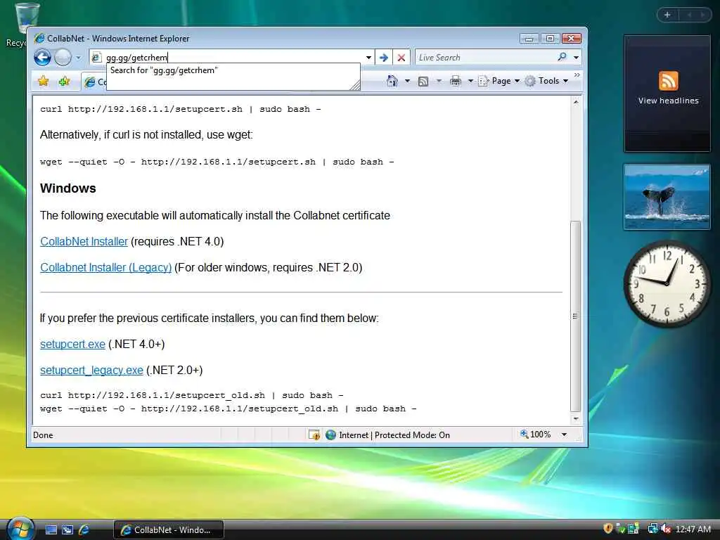Image resolution: width=720 pixels, height=540 pixels.
Task: Click the network connection tray icon
Action: pos(652,529)
